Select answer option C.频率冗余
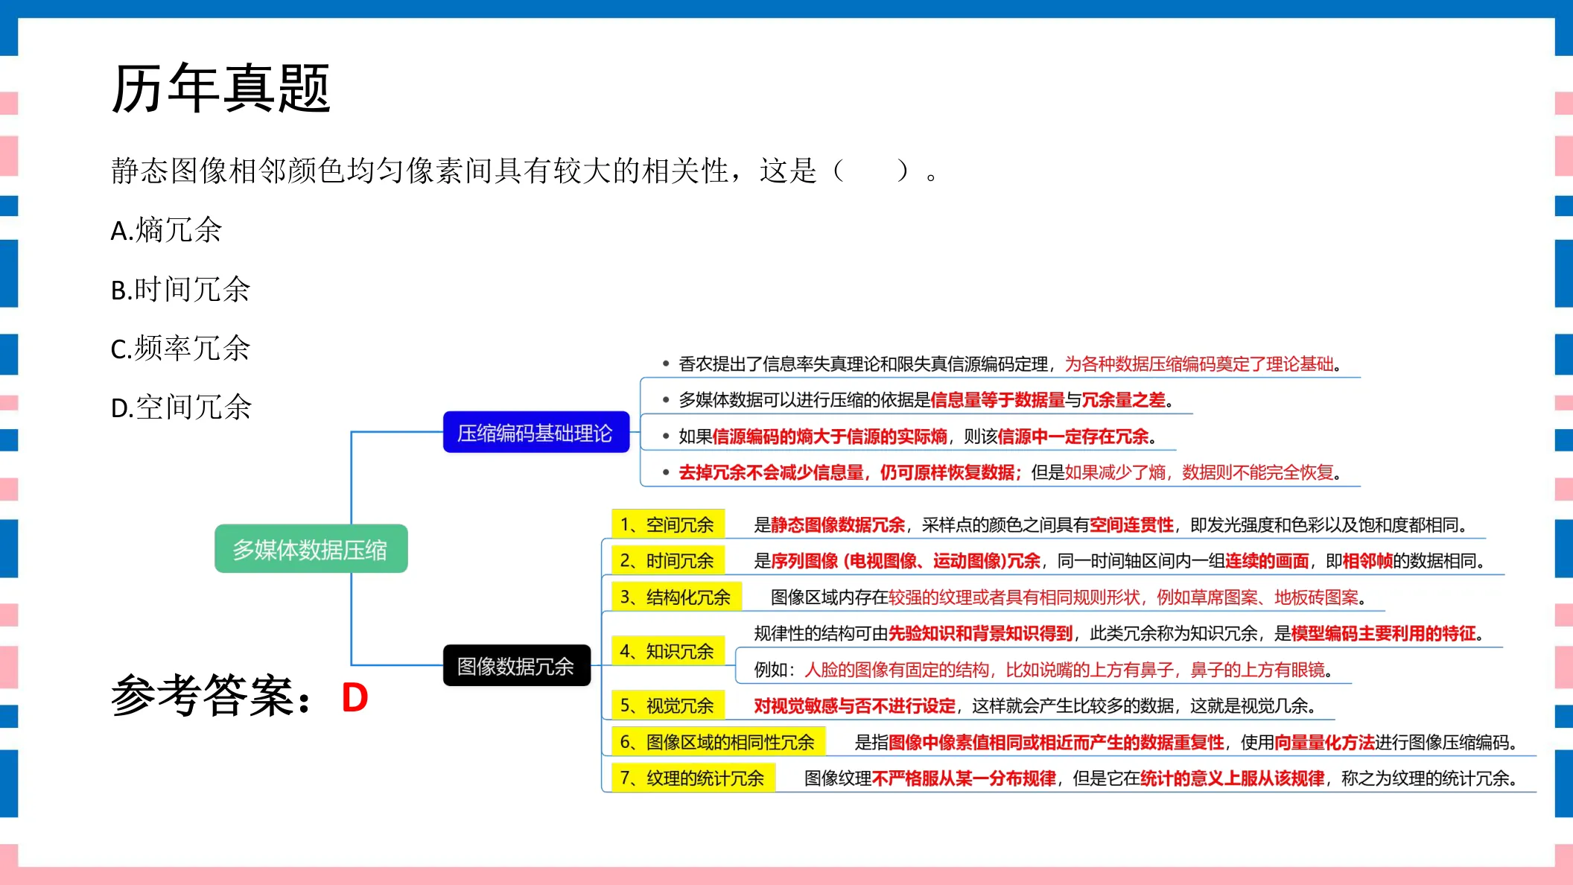The width and height of the screenshot is (1573, 885). 180,349
